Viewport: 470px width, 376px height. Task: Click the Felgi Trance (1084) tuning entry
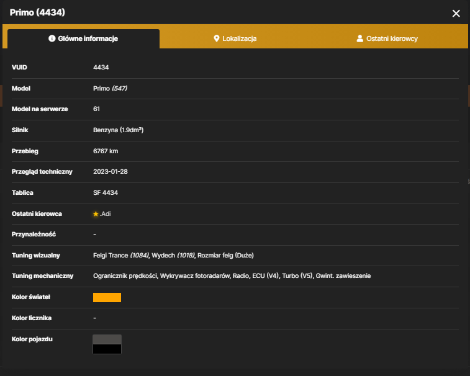pyautogui.click(x=121, y=255)
